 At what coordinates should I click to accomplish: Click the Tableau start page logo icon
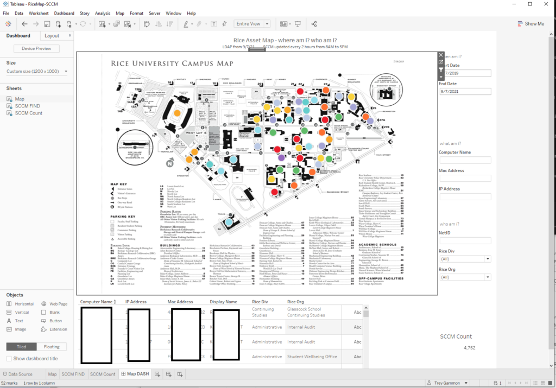tap(8, 24)
